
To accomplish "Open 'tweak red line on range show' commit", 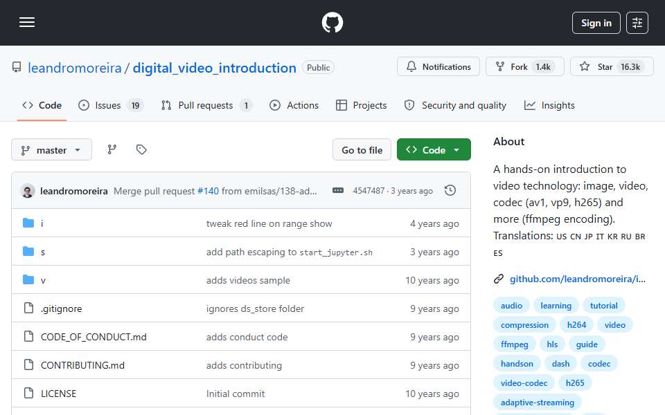I will click(x=269, y=223).
